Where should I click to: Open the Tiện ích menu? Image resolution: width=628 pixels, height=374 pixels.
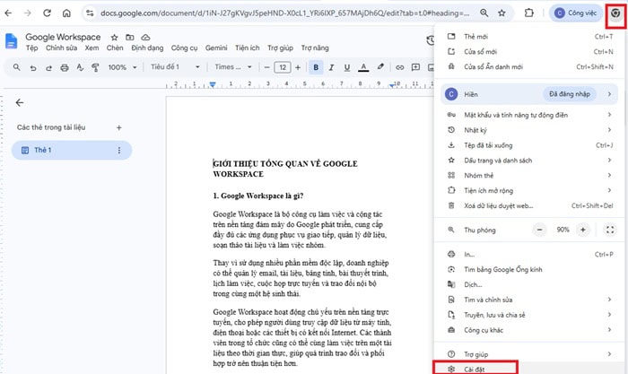[x=247, y=48]
